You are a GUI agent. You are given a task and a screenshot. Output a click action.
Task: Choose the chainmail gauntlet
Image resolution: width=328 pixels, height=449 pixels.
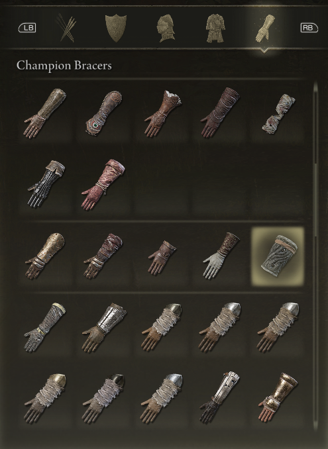44,327
